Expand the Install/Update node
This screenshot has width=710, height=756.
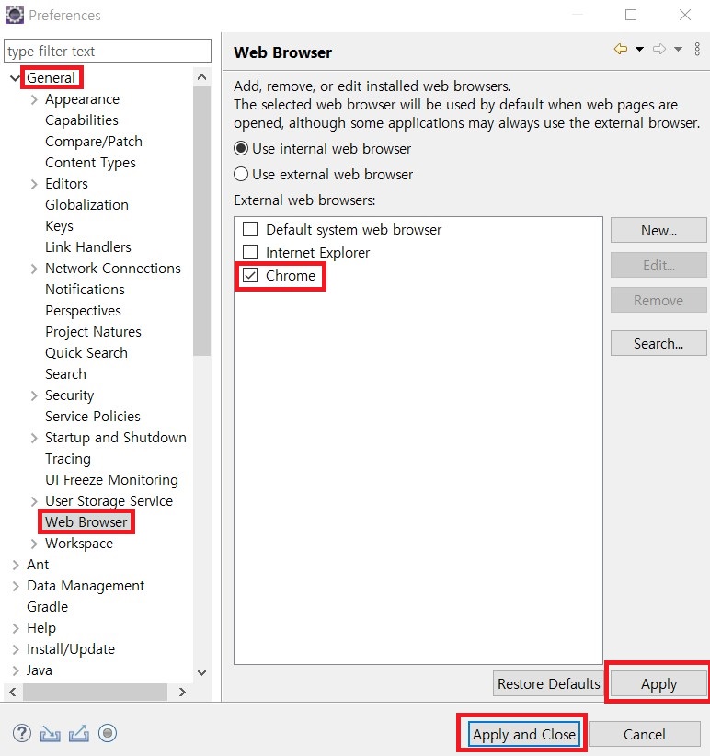click(x=16, y=649)
